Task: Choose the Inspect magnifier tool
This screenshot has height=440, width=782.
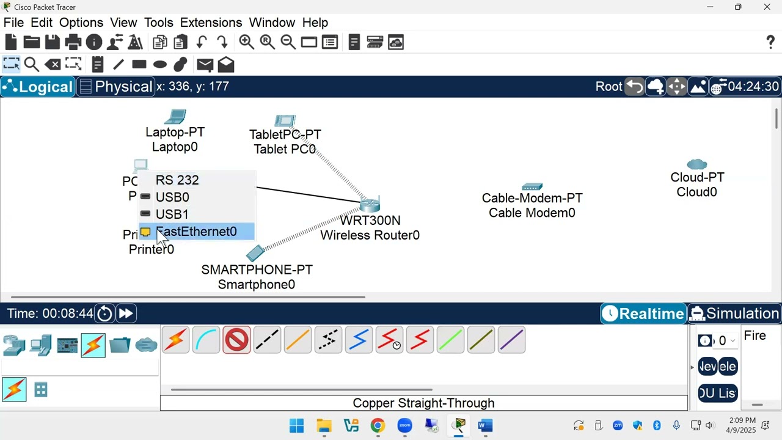Action: click(x=32, y=64)
